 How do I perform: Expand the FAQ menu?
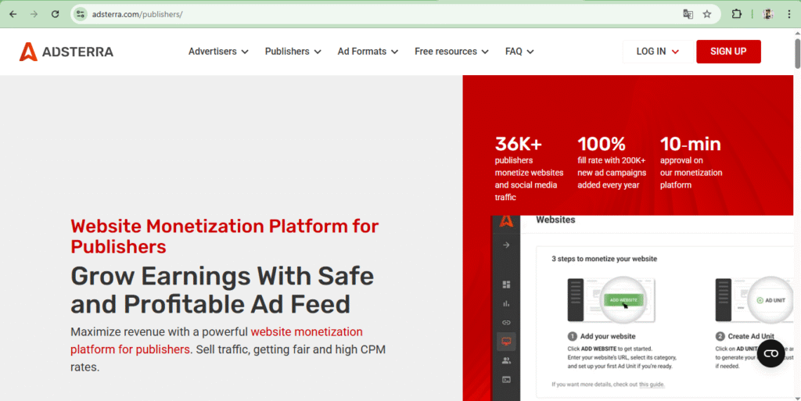(519, 52)
